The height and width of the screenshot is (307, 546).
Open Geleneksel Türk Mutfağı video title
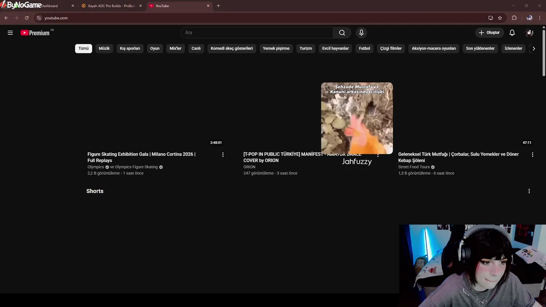pos(459,157)
